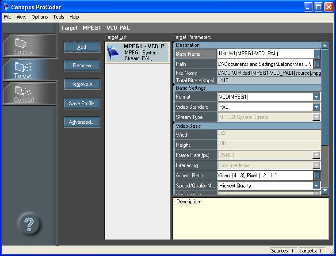Collapse the Destination section header
Image resolution: width=336 pixels, height=256 pixels.
(247, 45)
